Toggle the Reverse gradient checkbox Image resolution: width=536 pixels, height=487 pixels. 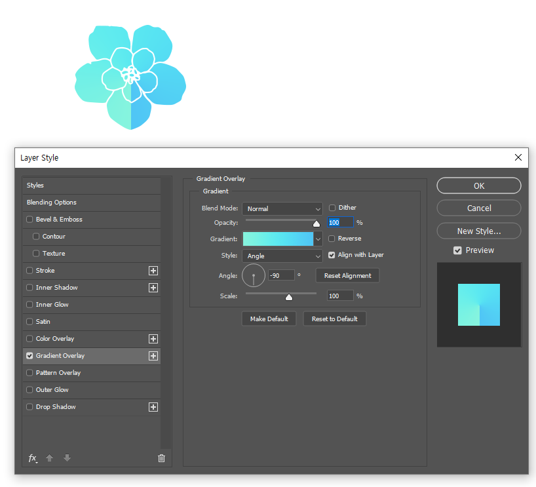(x=332, y=239)
